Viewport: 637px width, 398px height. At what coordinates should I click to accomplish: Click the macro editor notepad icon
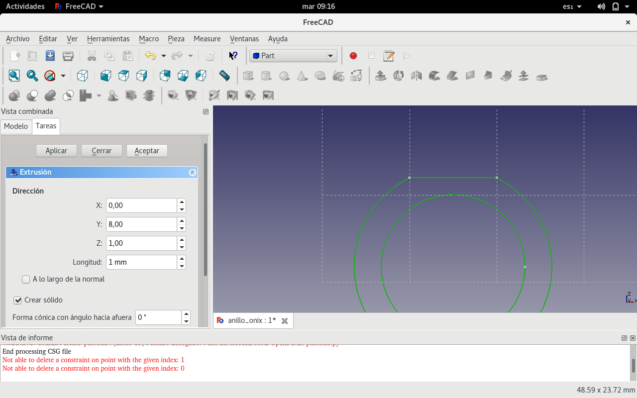[x=389, y=56]
